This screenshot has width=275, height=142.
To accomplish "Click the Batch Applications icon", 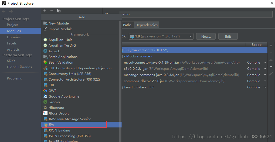I will [45, 57].
